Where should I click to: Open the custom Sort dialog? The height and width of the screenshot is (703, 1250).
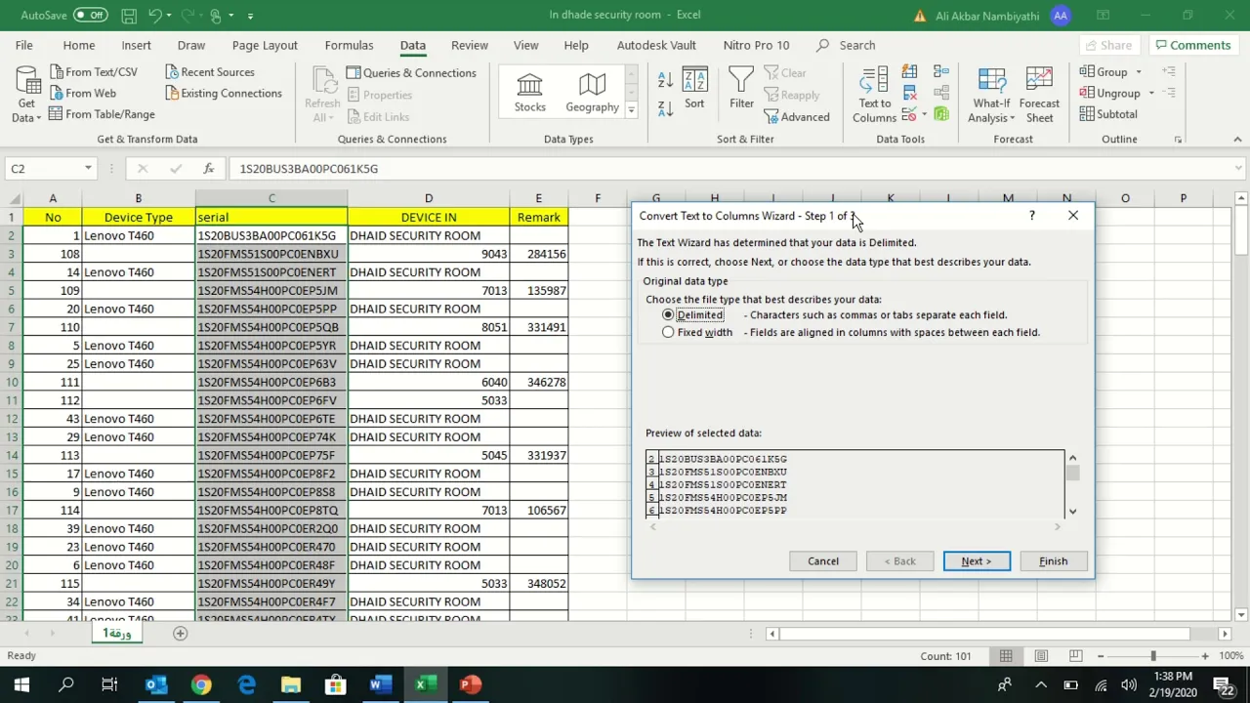pos(694,88)
